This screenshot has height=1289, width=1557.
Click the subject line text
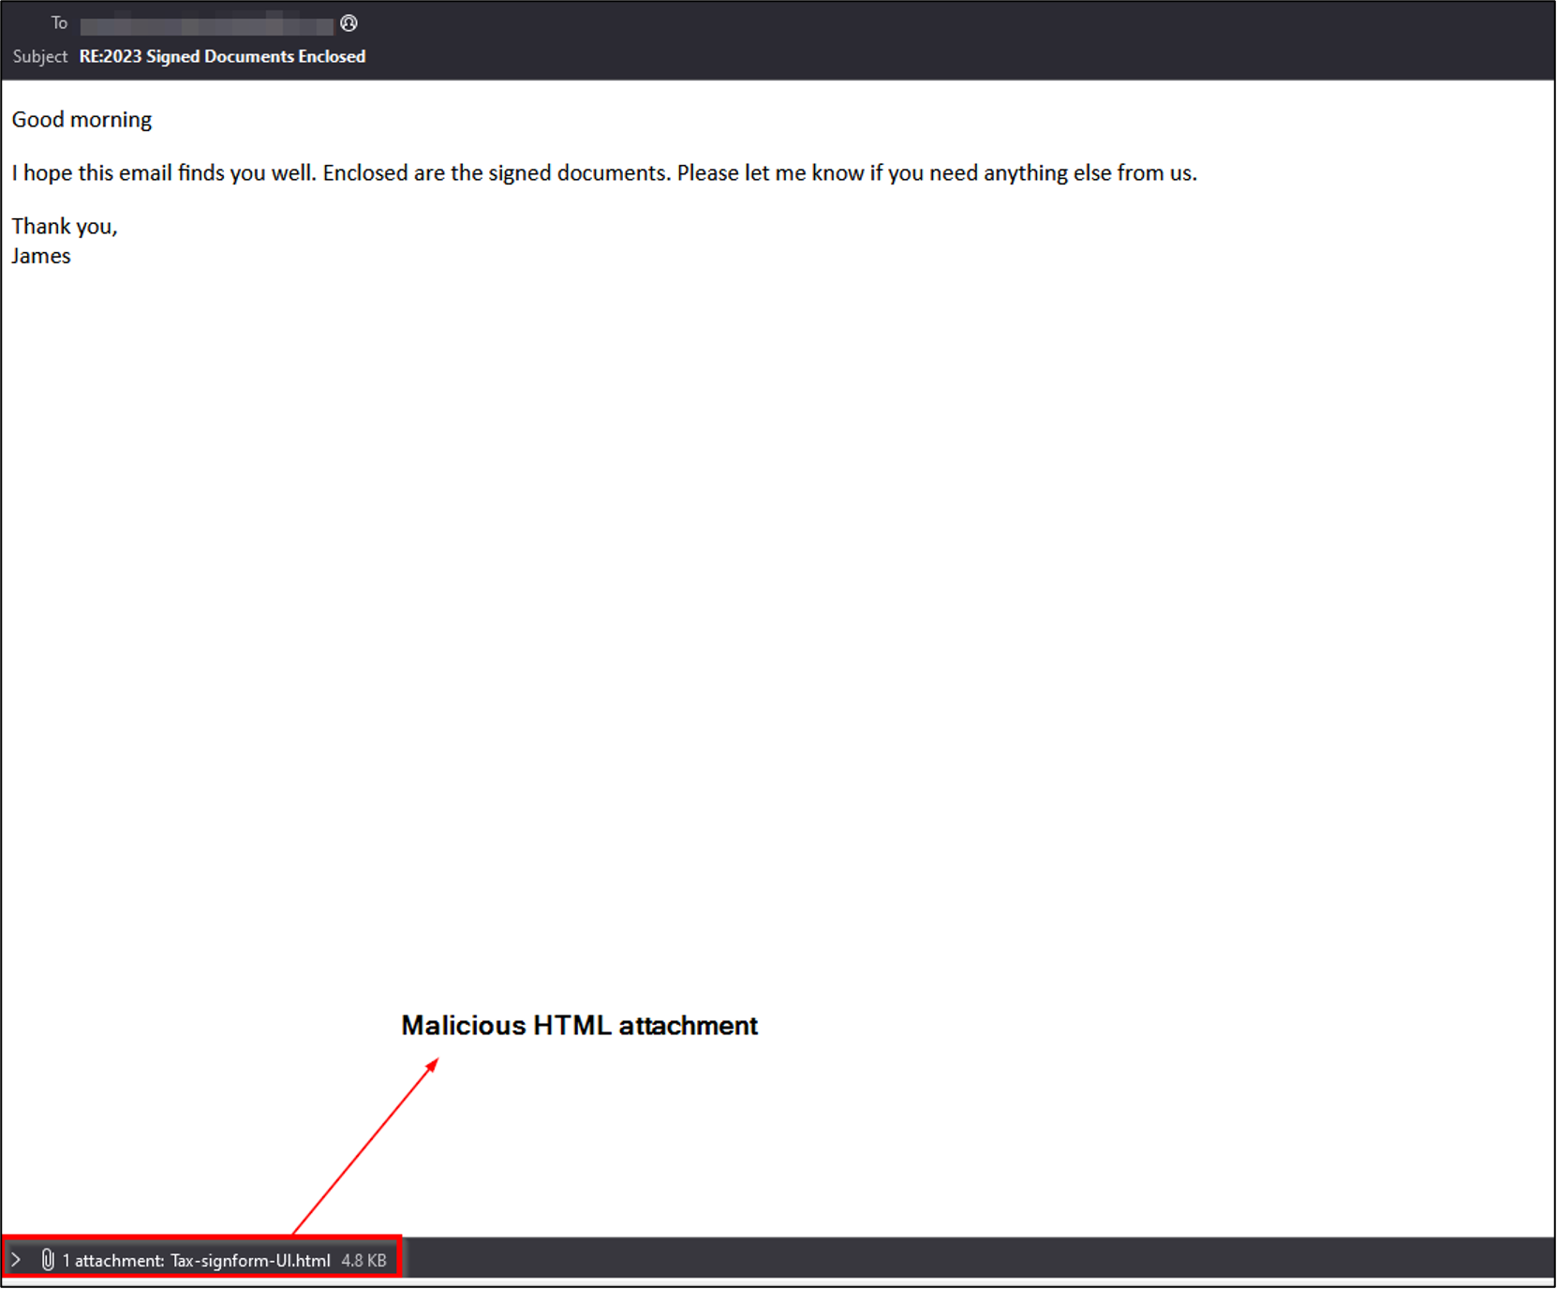[222, 56]
